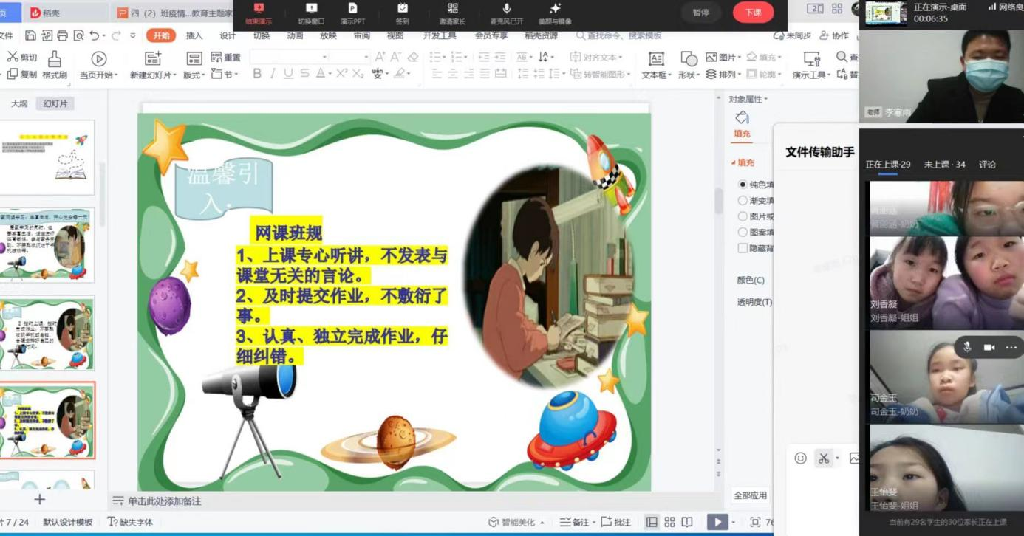Click the 重置 reset button
This screenshot has width=1024, height=536.
(226, 57)
